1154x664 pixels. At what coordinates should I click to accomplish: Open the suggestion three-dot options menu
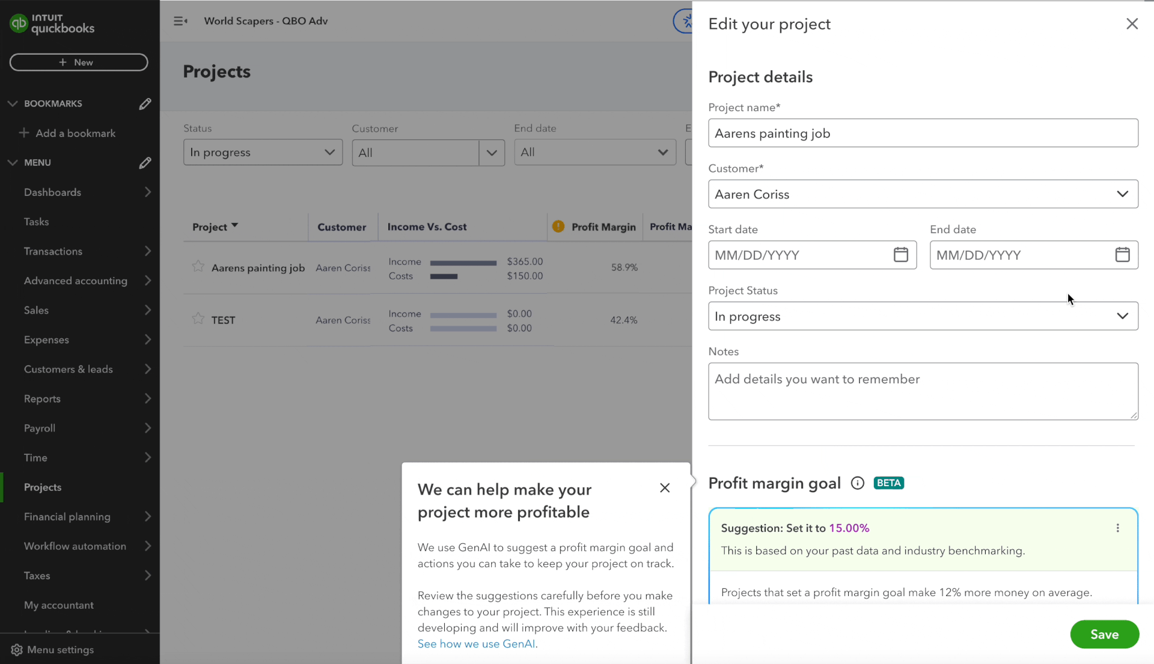point(1117,528)
